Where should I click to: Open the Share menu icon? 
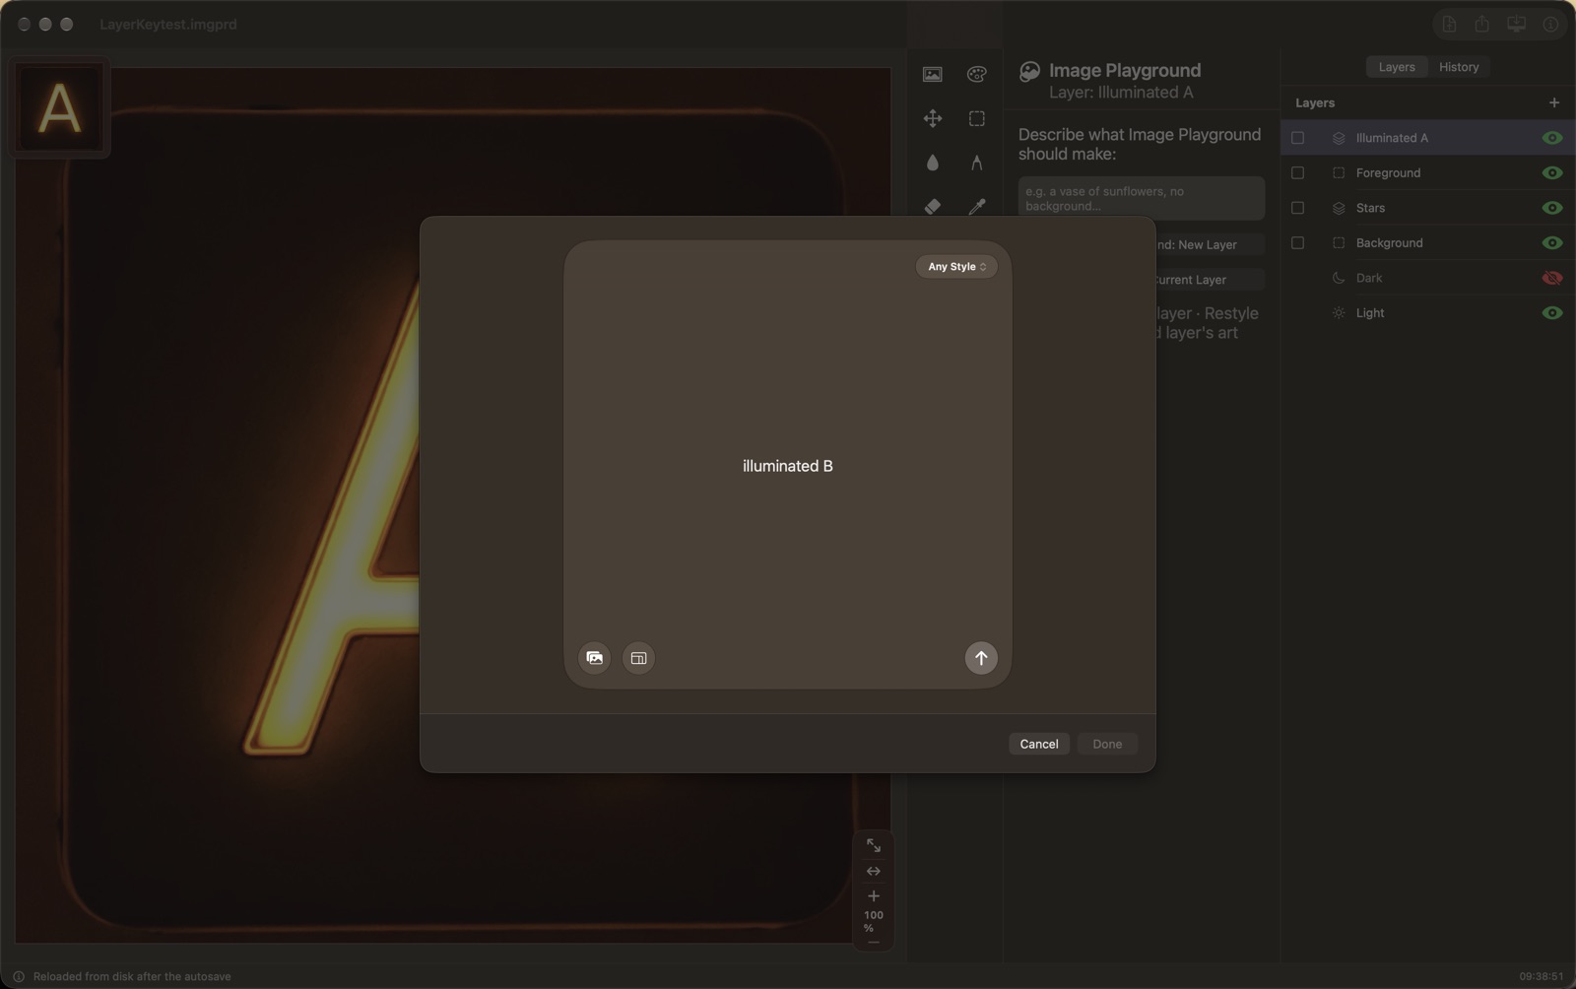(x=1481, y=25)
